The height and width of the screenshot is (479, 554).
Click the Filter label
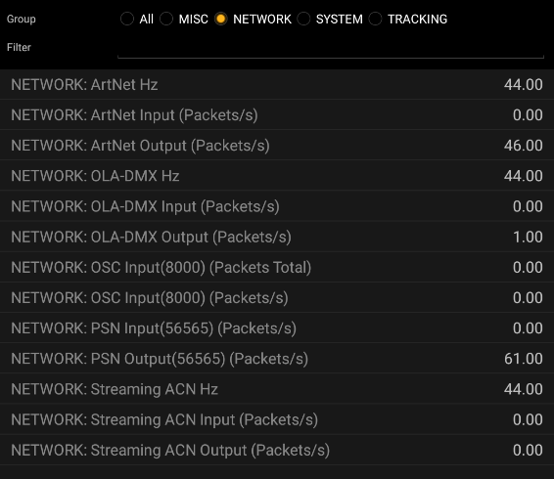pyautogui.click(x=19, y=47)
